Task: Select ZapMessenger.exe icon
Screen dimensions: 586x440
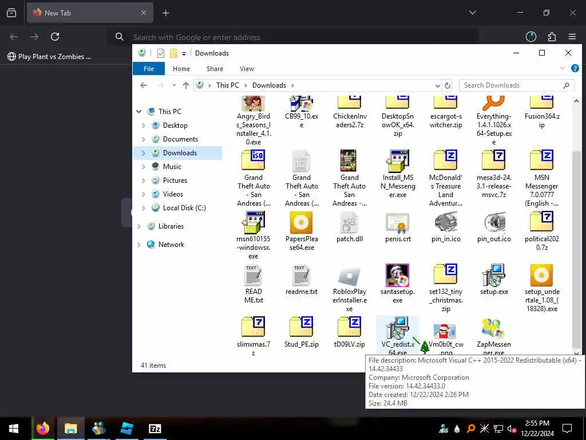Action: (x=494, y=328)
